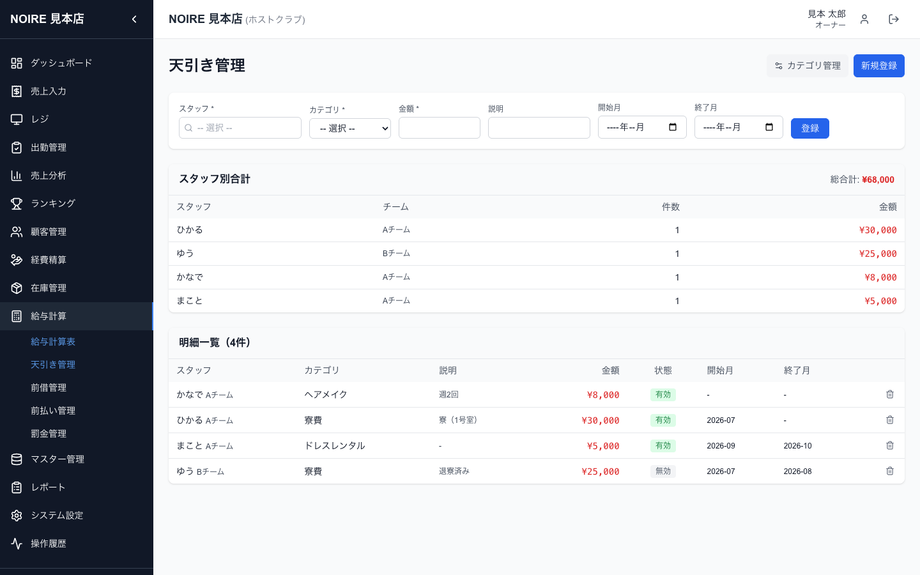Click the 開始月 month field
Viewport: 920px width, 575px height.
pyautogui.click(x=642, y=127)
